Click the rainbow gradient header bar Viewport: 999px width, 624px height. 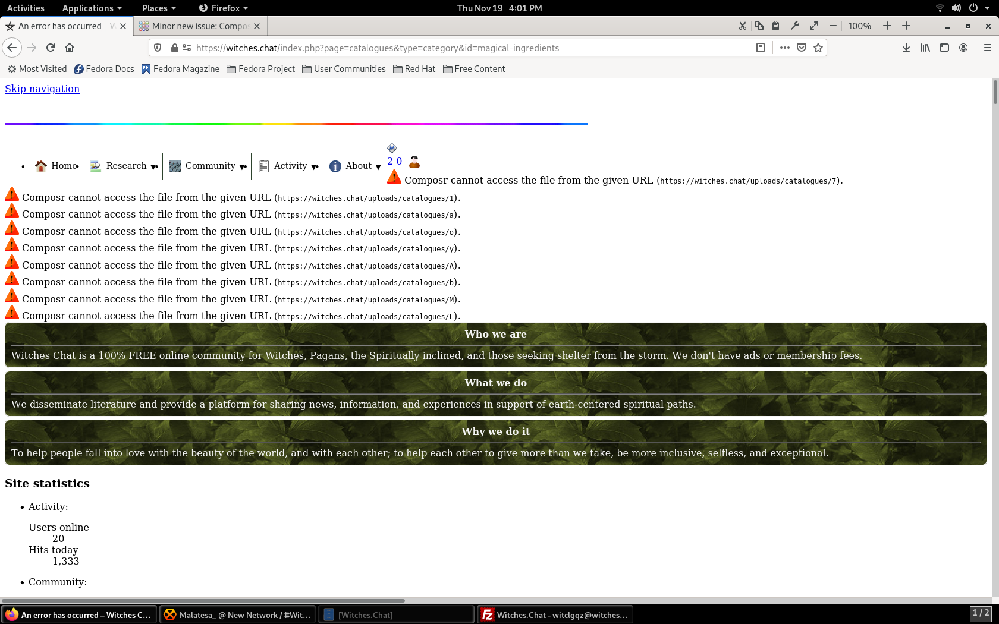(x=296, y=124)
